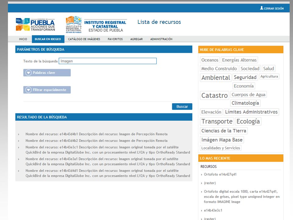293x220 pixels.
Task: Open the Catálogo de Imágenes tab
Action: [x=84, y=39]
